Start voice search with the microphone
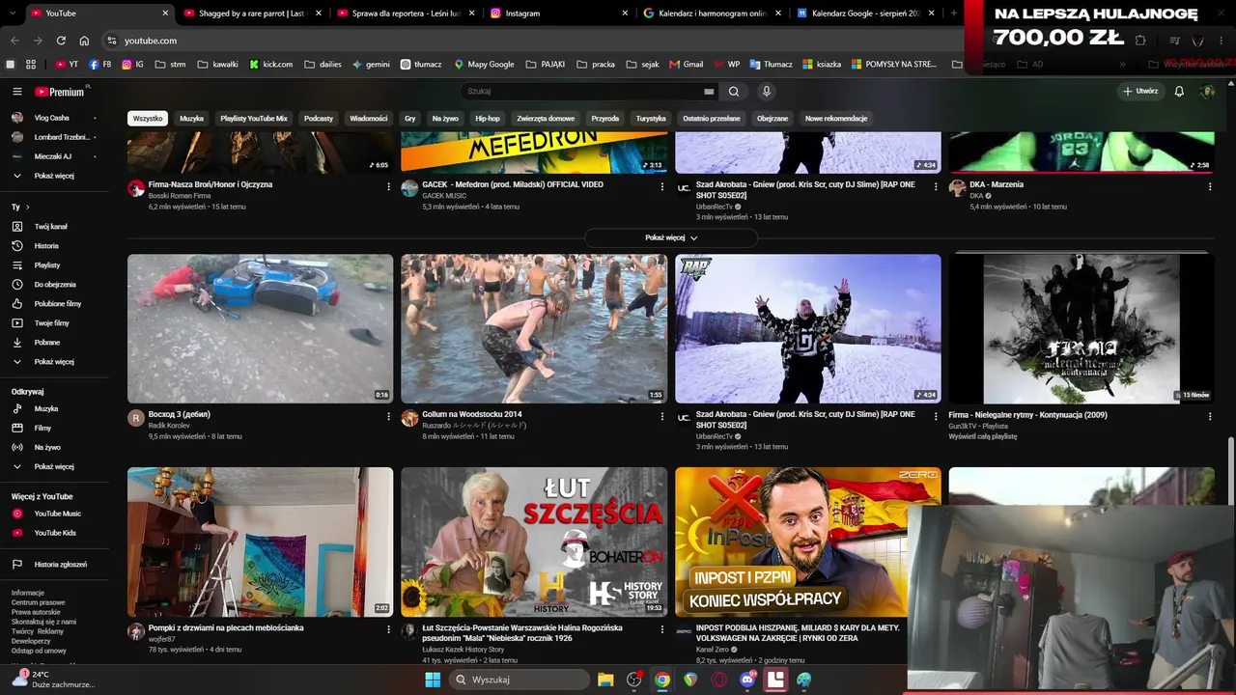 pyautogui.click(x=766, y=92)
